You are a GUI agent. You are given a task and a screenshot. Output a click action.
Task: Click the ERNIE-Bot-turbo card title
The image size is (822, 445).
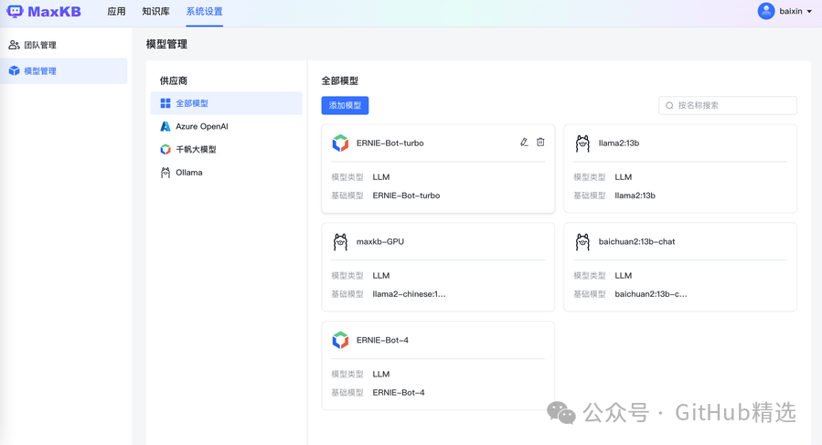[x=390, y=143]
